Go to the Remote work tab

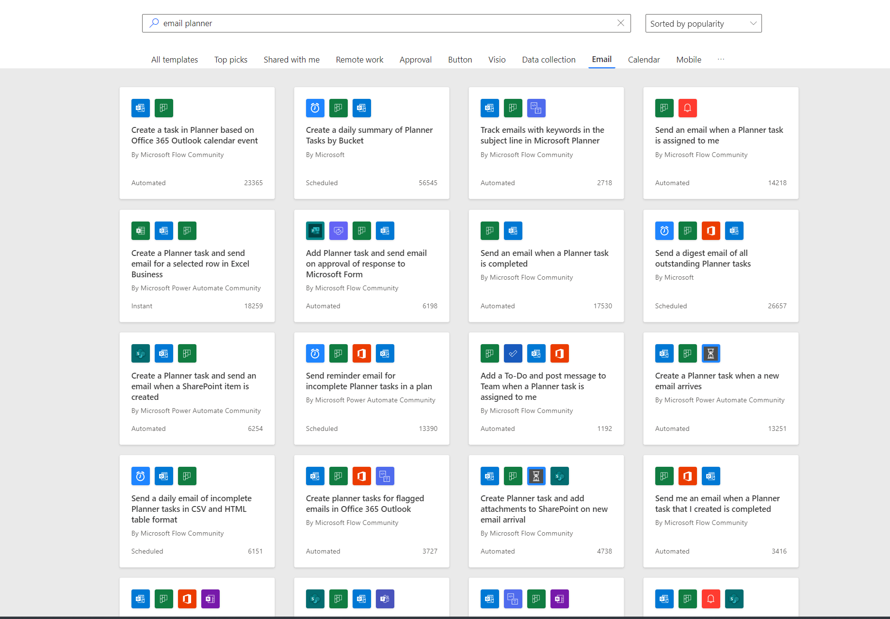coord(359,60)
